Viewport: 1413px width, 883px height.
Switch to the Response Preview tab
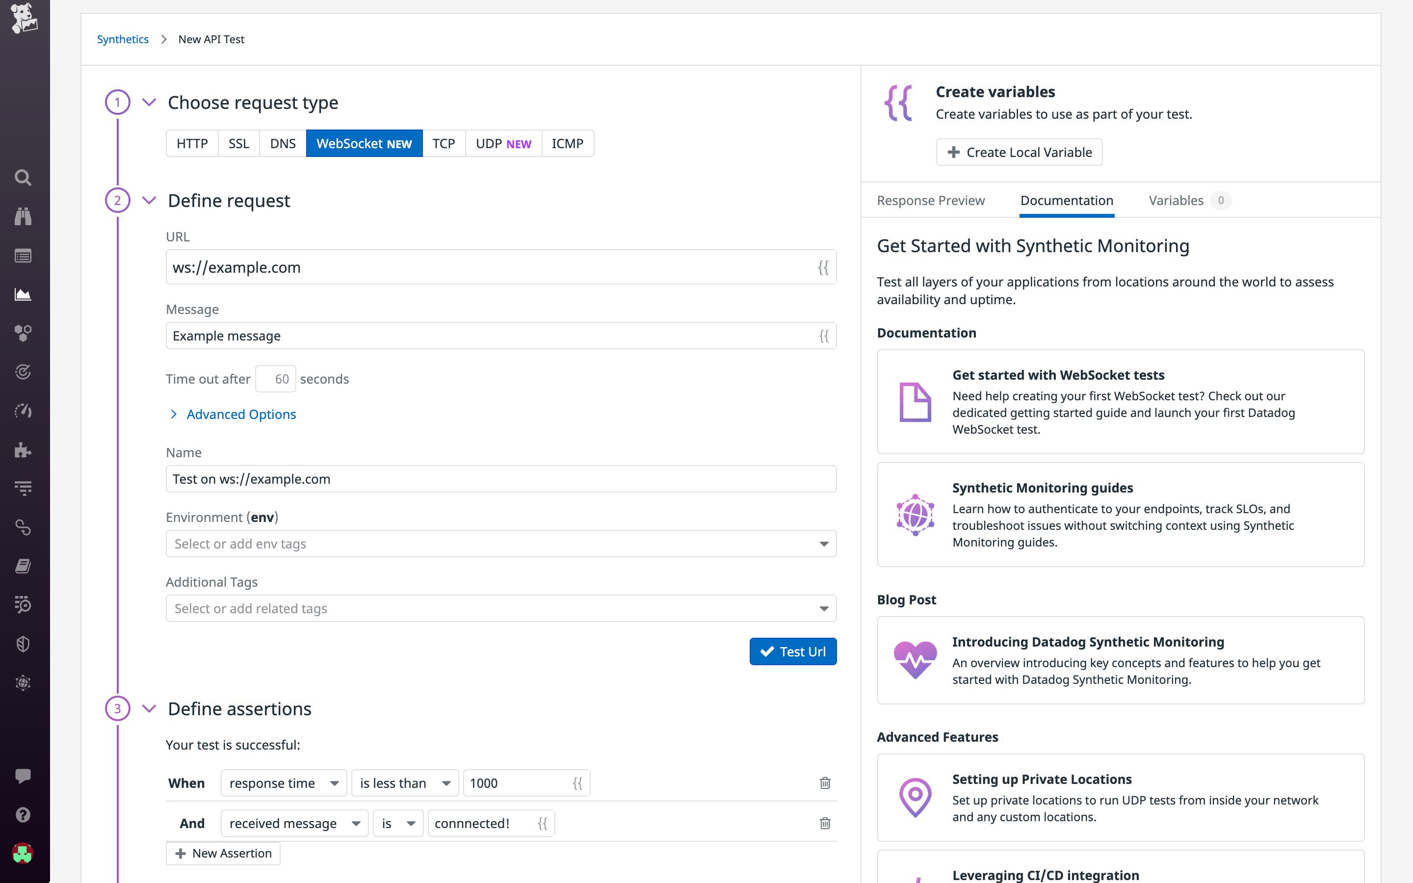pyautogui.click(x=930, y=200)
